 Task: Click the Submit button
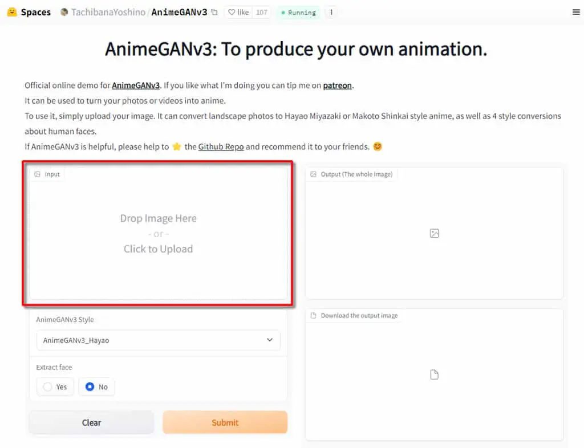pyautogui.click(x=225, y=422)
